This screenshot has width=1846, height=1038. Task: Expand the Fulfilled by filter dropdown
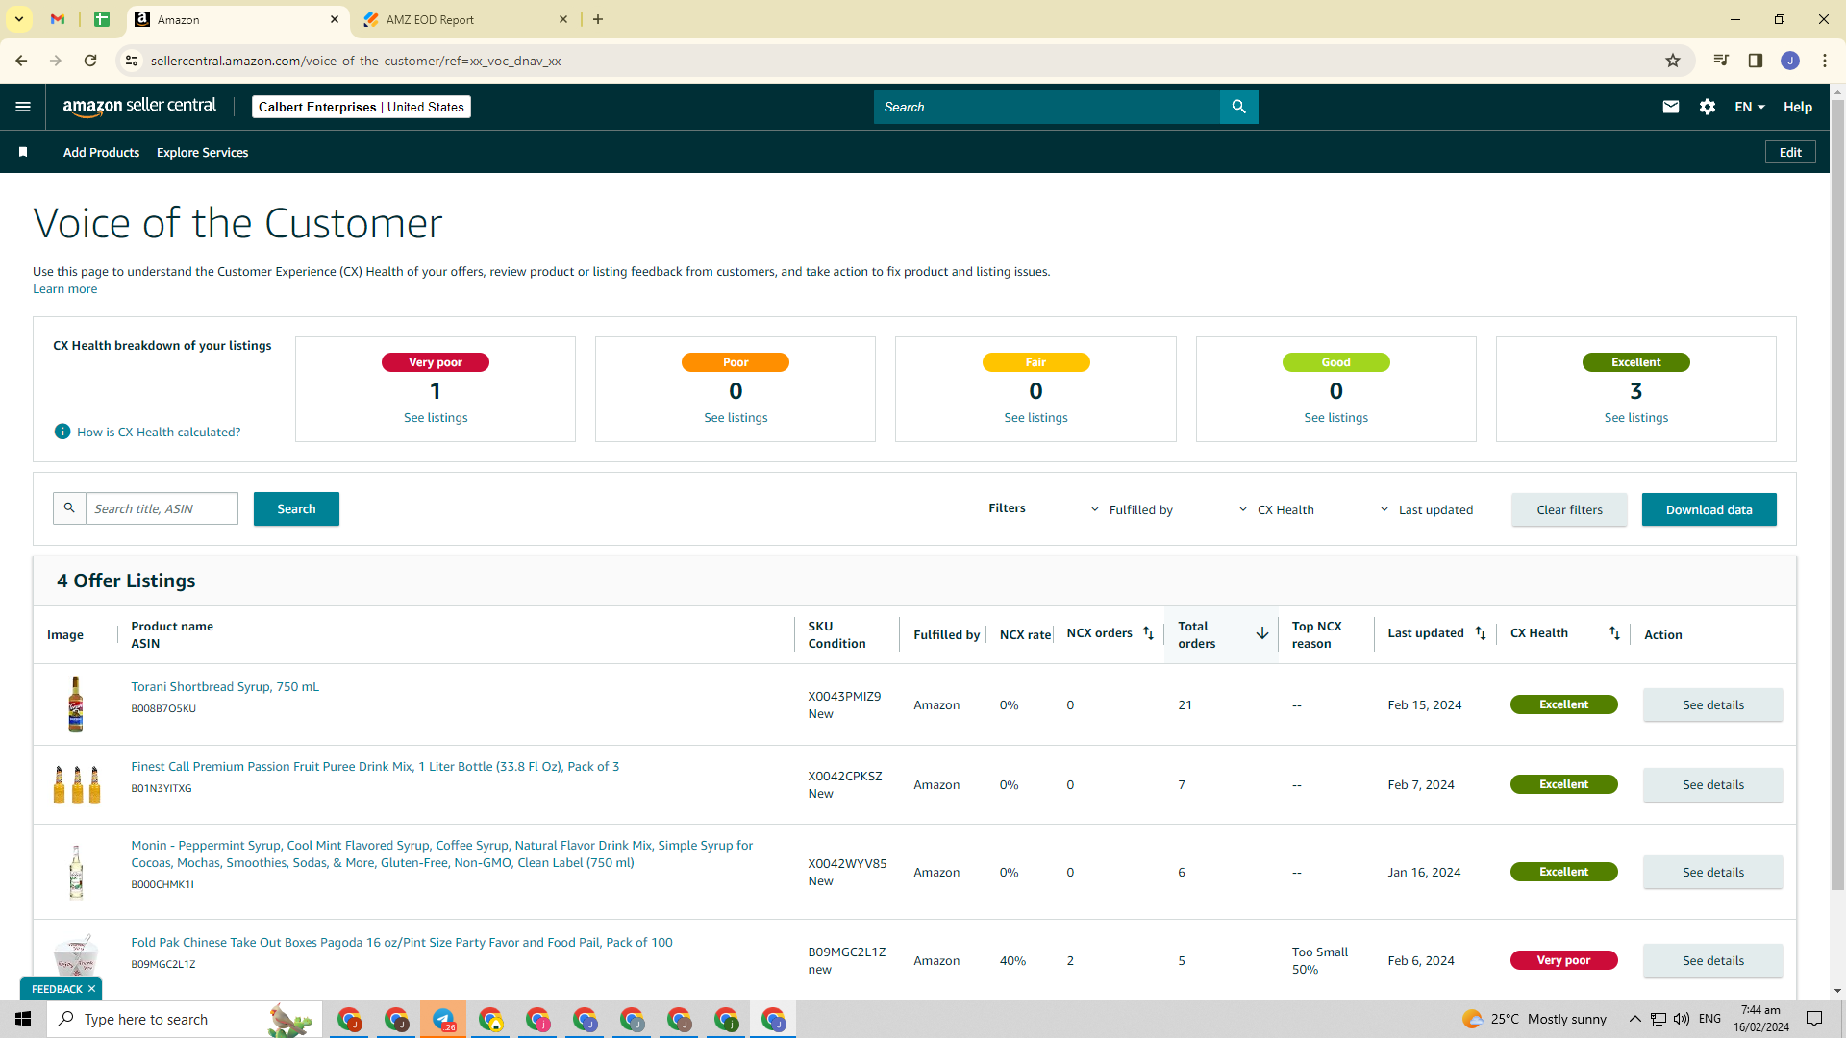(x=1132, y=509)
